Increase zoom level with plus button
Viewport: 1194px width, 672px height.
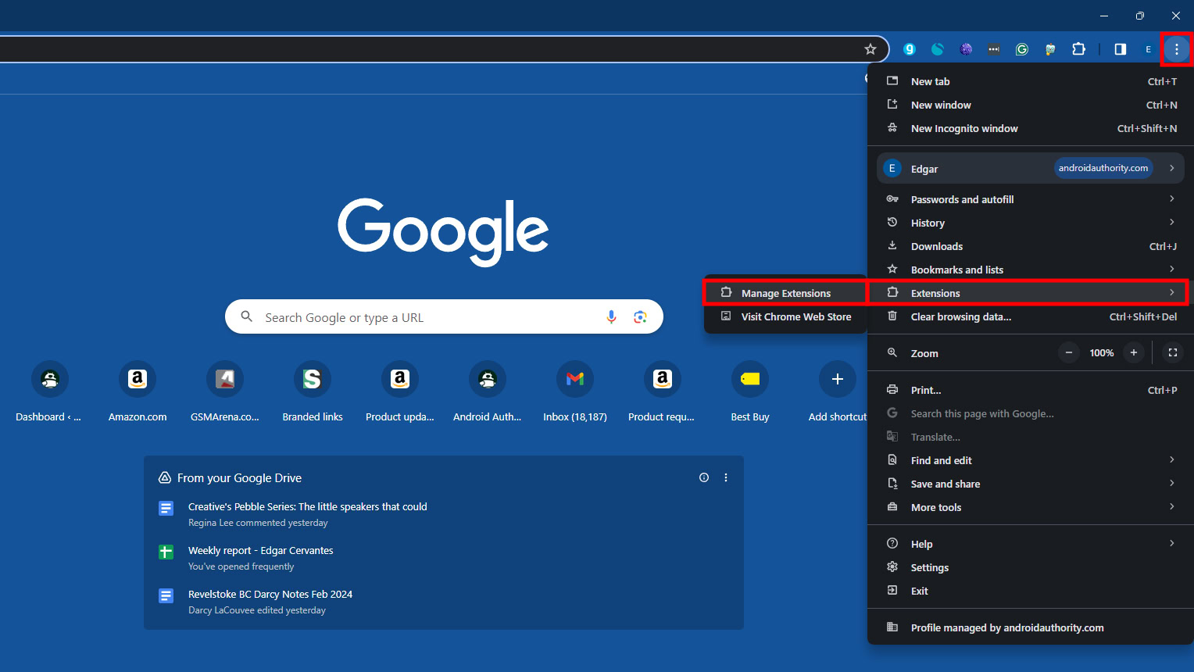click(x=1133, y=353)
